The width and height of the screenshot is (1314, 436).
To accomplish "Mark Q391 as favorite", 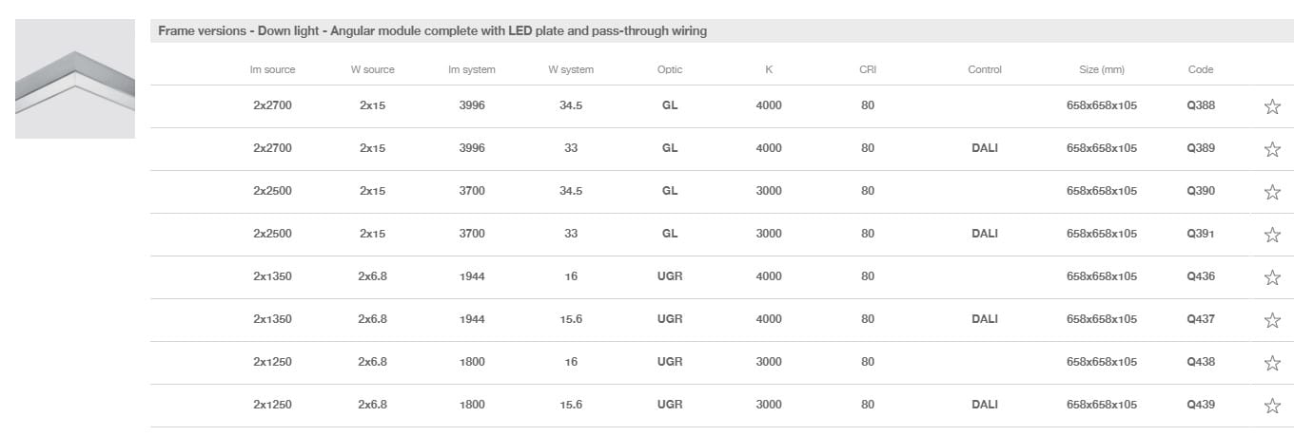I will (1272, 235).
